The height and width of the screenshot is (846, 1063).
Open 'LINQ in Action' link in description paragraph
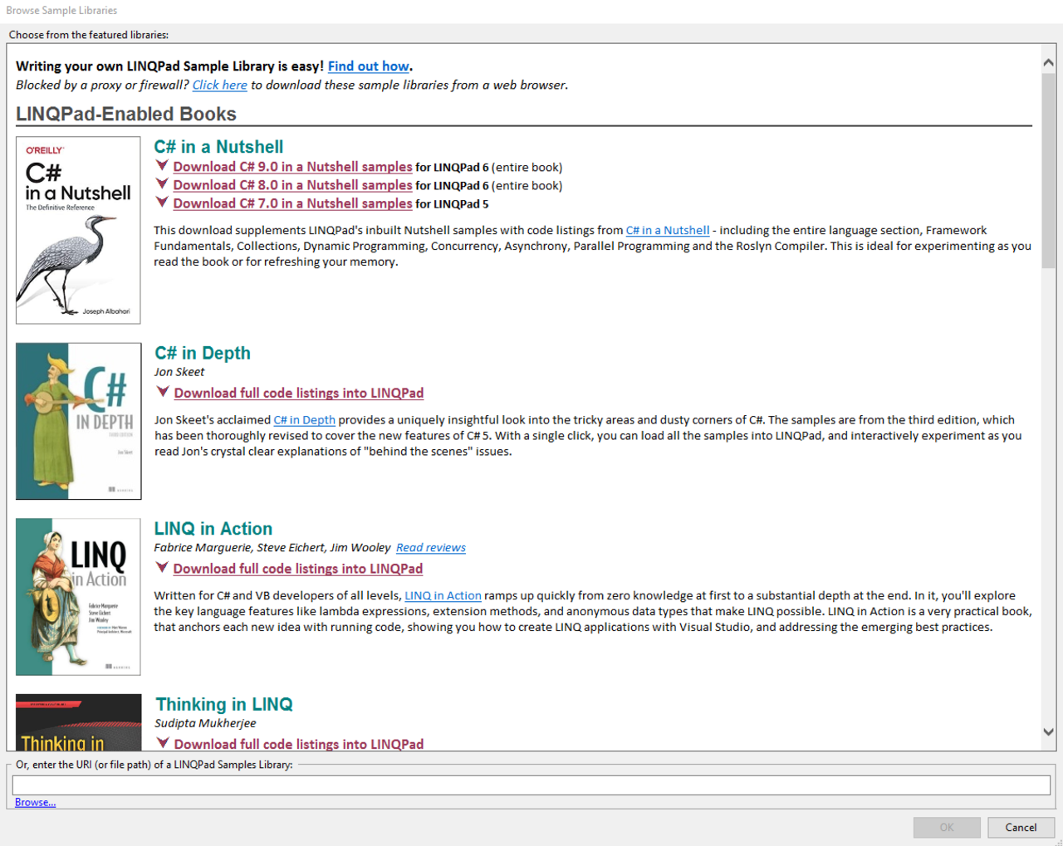443,596
